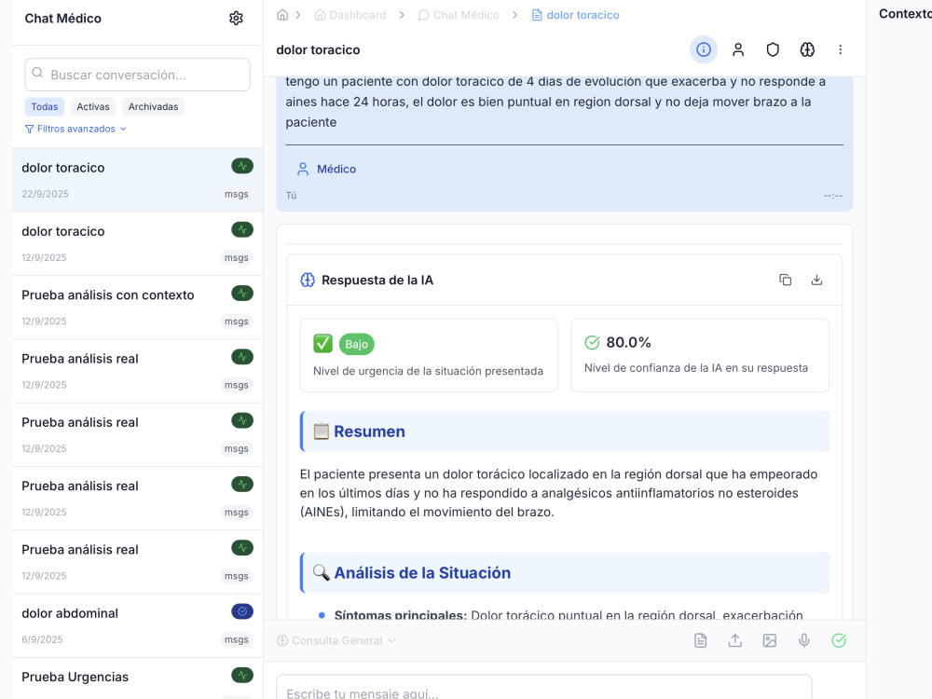Click the date 22/9/2025
Screen dimensions: 932x699
[45, 194]
